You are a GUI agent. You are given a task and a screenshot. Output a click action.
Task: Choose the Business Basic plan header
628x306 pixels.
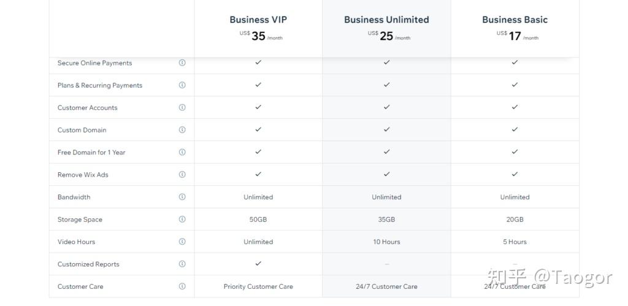coord(515,20)
